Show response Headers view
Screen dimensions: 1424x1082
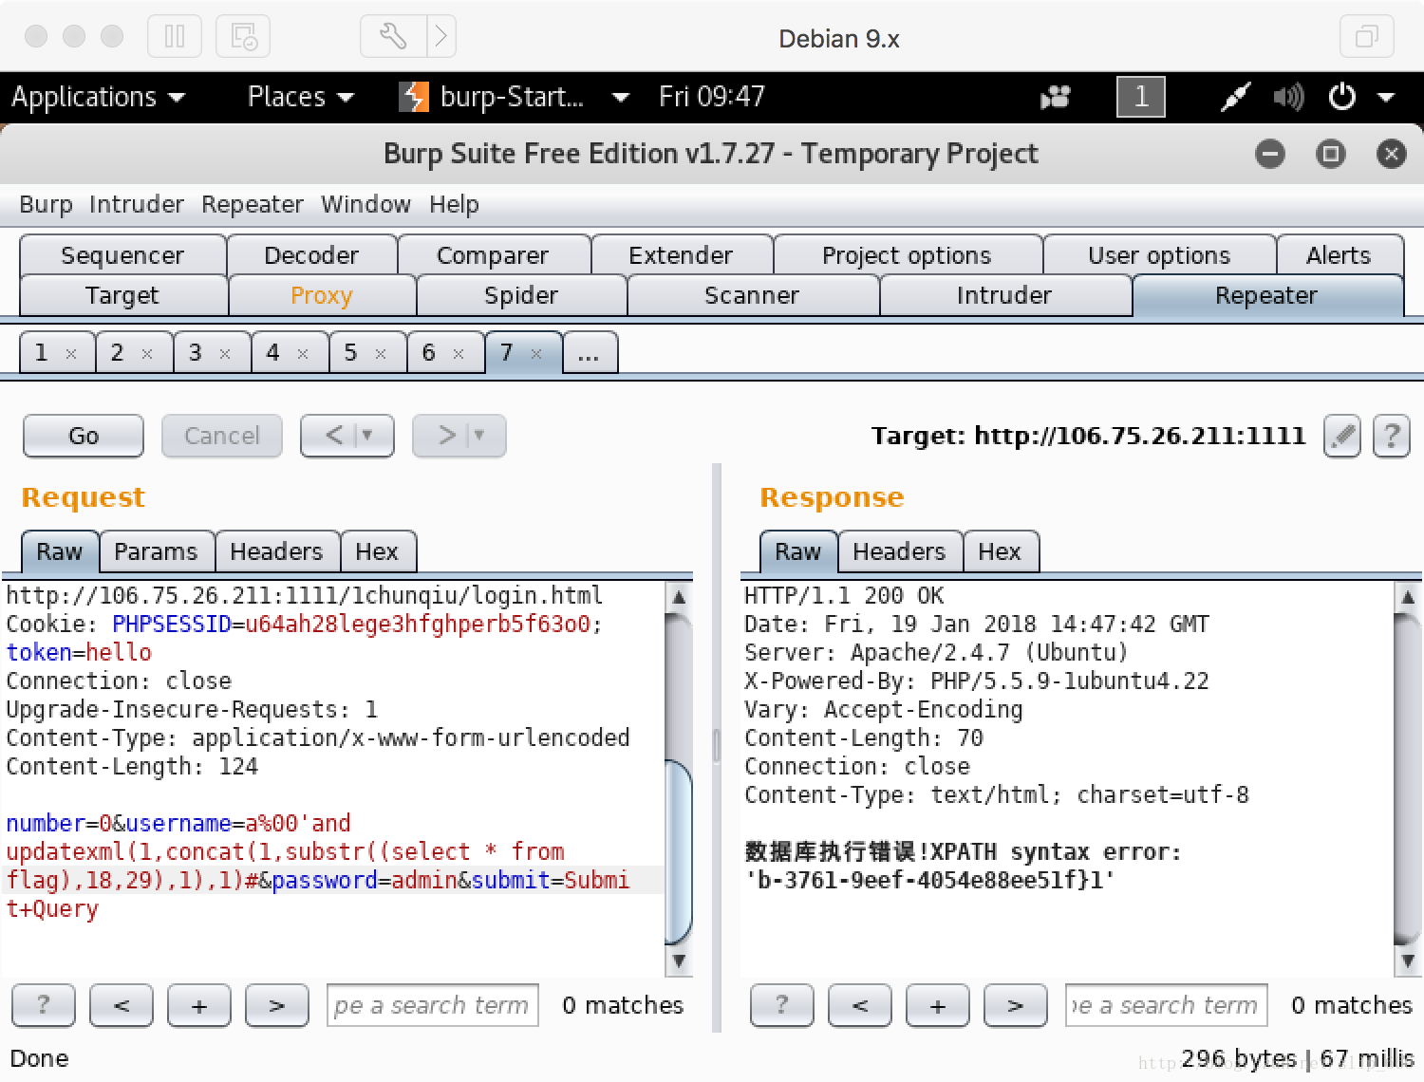[899, 551]
